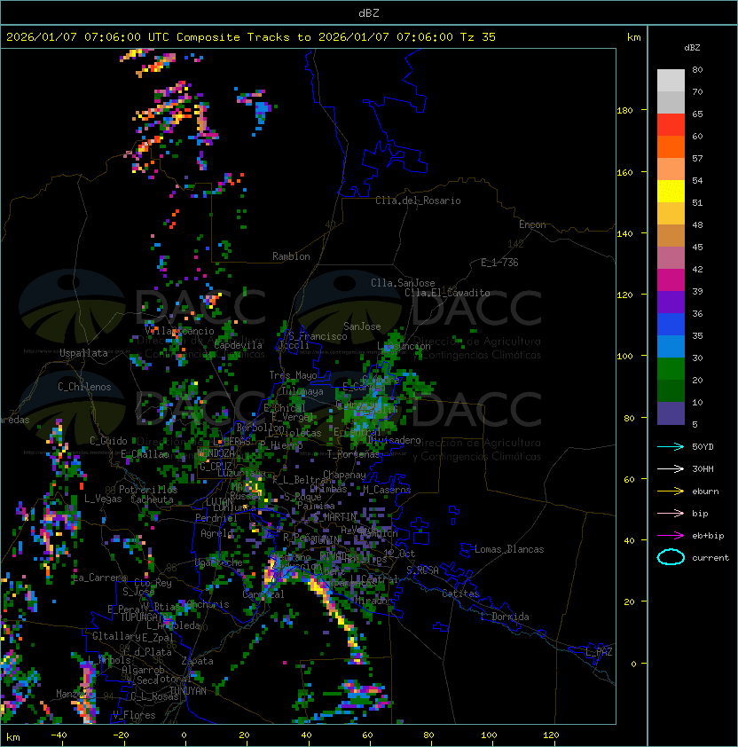Click the dBZ title at top center
The height and width of the screenshot is (747, 738).
369,12
